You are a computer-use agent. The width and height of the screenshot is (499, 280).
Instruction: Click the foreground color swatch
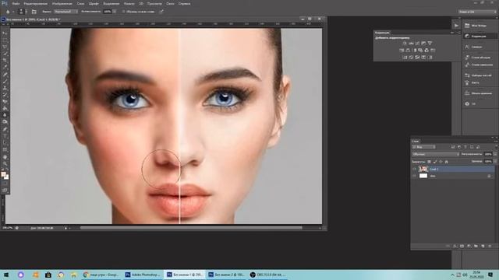pyautogui.click(x=3, y=174)
